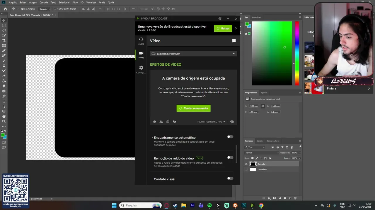375x210 pixels.
Task: Select the Pen tool
Action: (4, 96)
